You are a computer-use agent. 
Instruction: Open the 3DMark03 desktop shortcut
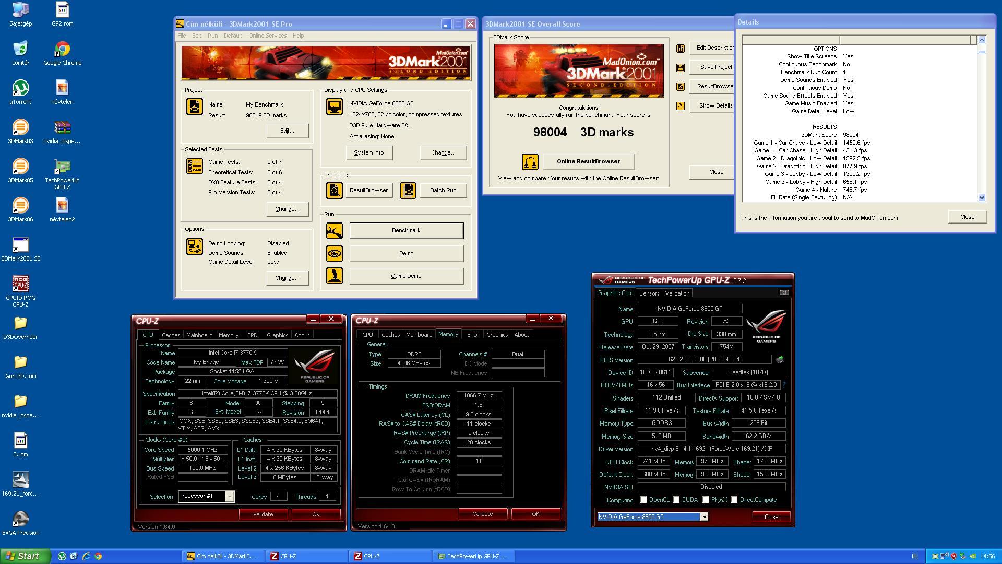tap(20, 132)
